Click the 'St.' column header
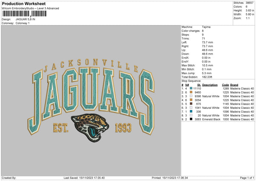Screen dimensions: 256x181 [x=199, y=85]
